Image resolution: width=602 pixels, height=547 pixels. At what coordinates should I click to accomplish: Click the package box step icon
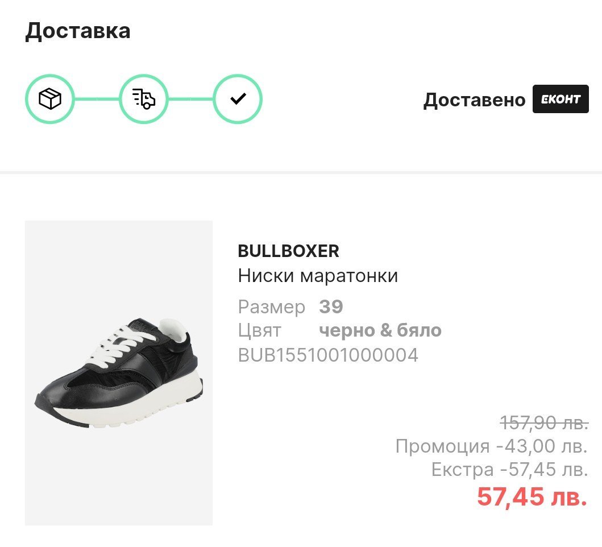[50, 100]
